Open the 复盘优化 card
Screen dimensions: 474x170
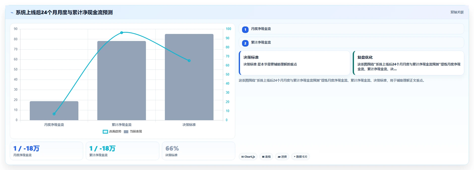(x=408, y=63)
